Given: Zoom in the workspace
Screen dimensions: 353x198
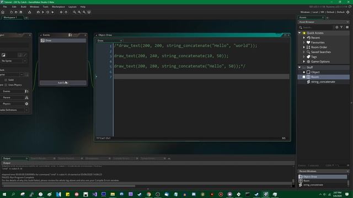Looking at the screenshot, I should click(x=84, y=12).
